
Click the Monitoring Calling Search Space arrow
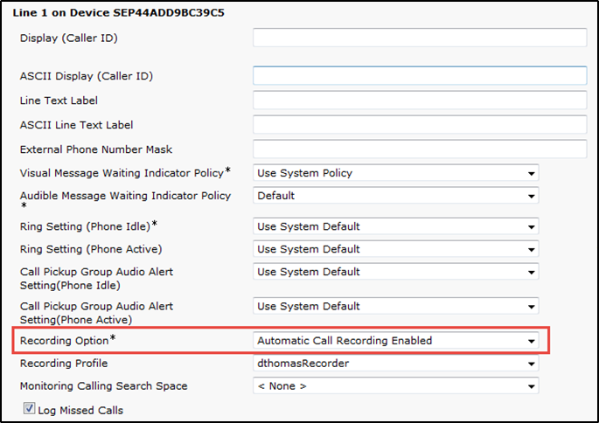tap(532, 386)
